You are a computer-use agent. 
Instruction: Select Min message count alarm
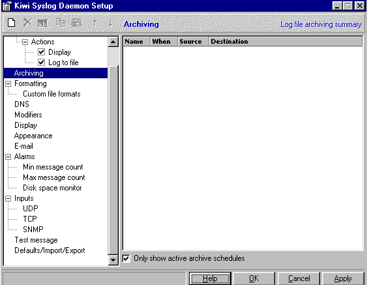(x=53, y=167)
